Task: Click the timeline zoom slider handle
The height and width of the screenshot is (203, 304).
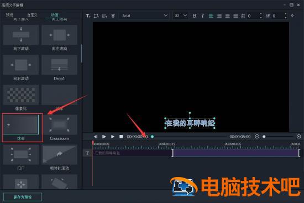Action: [x=264, y=137]
